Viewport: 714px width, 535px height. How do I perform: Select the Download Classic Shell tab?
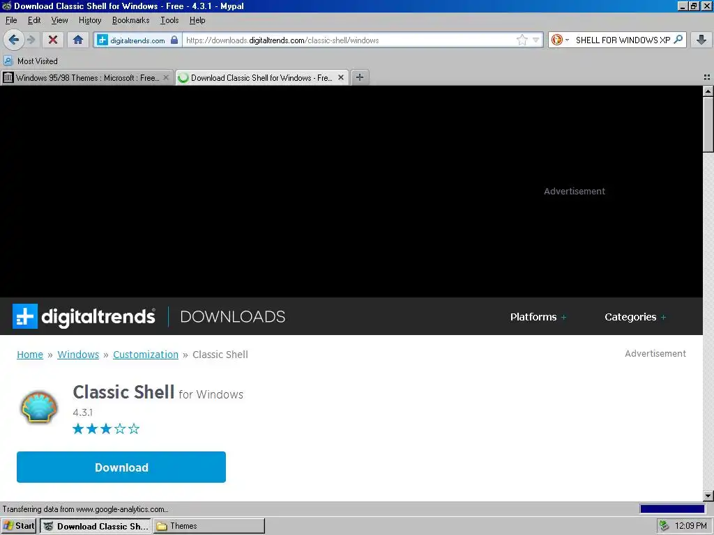262,78
